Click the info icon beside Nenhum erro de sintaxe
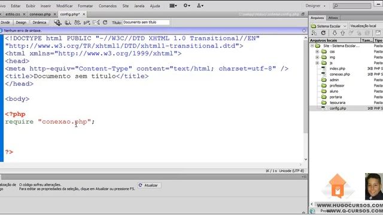Screen dimensions: 383x215 click(x=1, y=30)
